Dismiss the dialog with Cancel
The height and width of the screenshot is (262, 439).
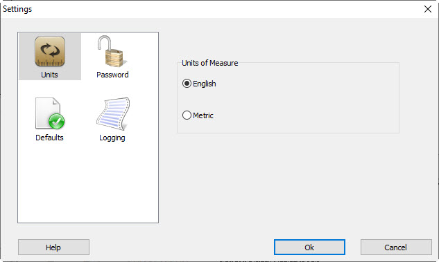click(396, 247)
